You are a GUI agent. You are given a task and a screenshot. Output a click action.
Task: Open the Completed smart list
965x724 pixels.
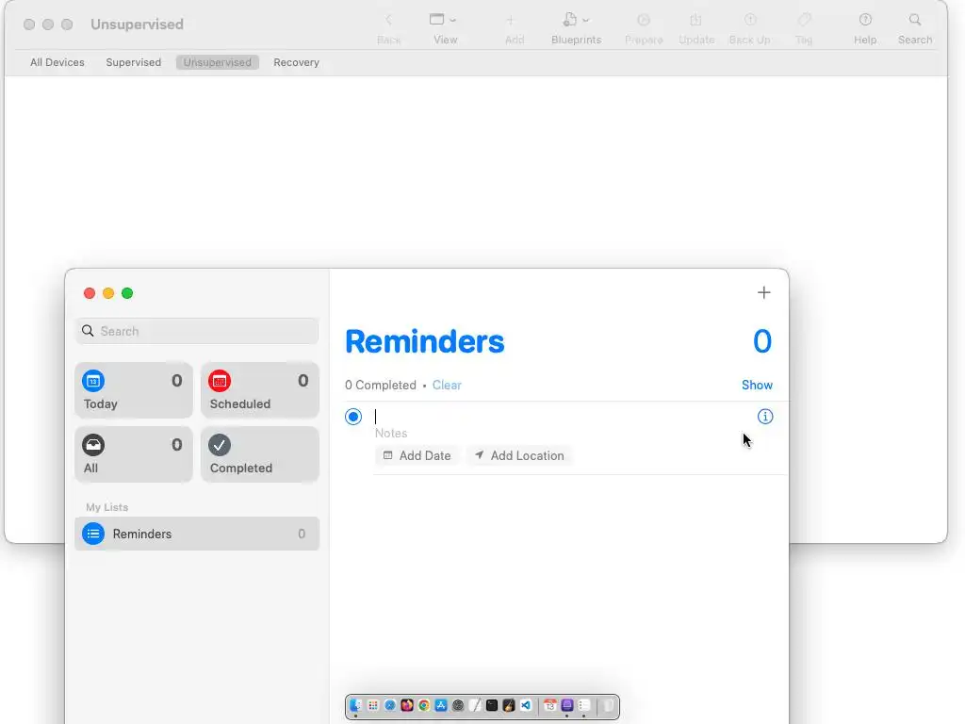click(x=260, y=454)
